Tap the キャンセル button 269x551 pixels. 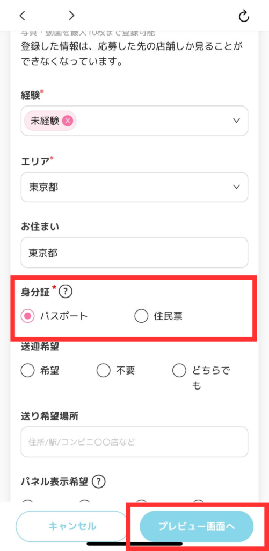(72, 526)
